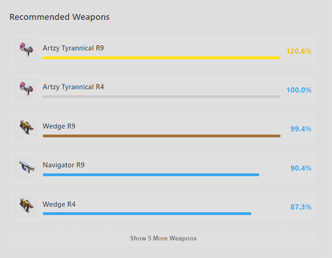Viewport: 332px width, 258px height.
Task: Click the Wedge R9 weapon icon
Action: coord(26,129)
